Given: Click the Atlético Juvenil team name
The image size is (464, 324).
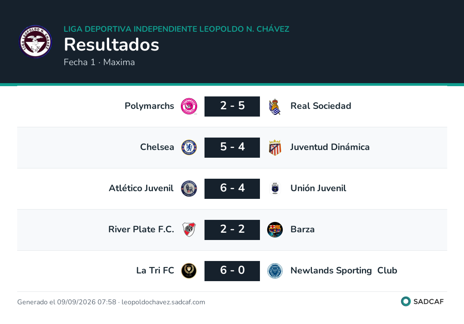Looking at the screenshot, I should 141,188.
